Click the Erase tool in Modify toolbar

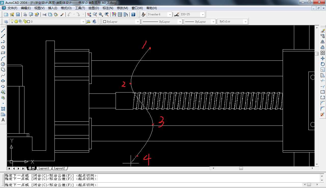323,30
